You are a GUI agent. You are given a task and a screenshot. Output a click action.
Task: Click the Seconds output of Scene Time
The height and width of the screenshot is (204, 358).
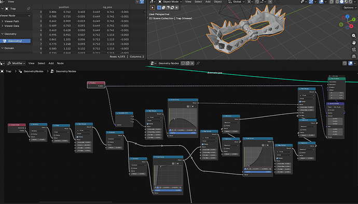coord(25,128)
